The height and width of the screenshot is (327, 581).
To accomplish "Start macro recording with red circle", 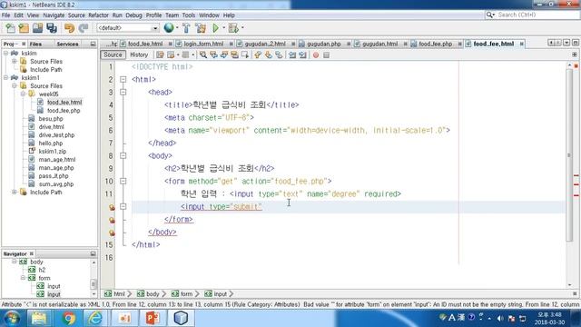I will coord(316,54).
